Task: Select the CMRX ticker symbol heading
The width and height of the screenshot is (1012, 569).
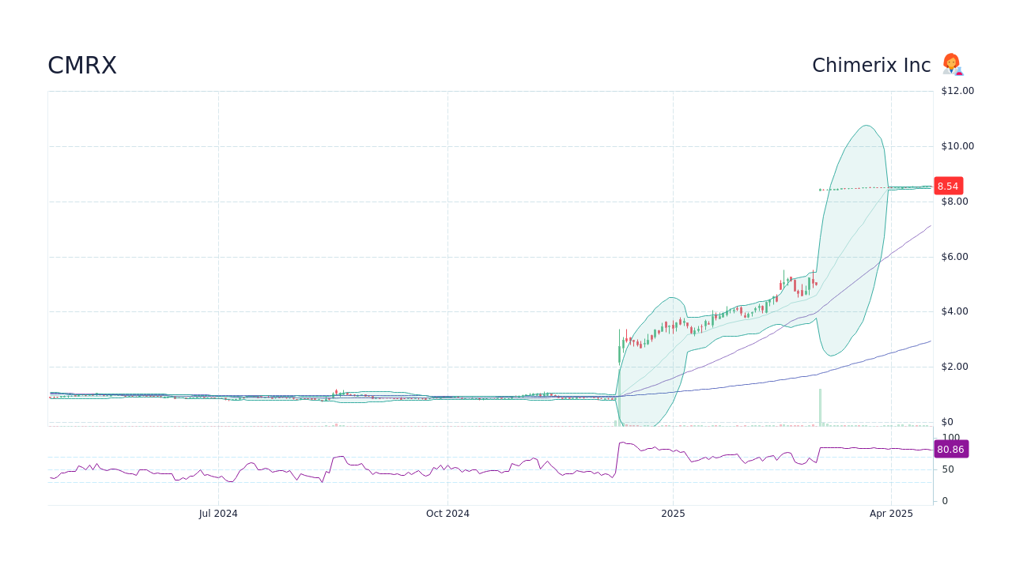Action: 81,65
